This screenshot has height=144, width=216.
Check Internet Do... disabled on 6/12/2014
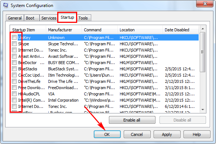(14, 106)
